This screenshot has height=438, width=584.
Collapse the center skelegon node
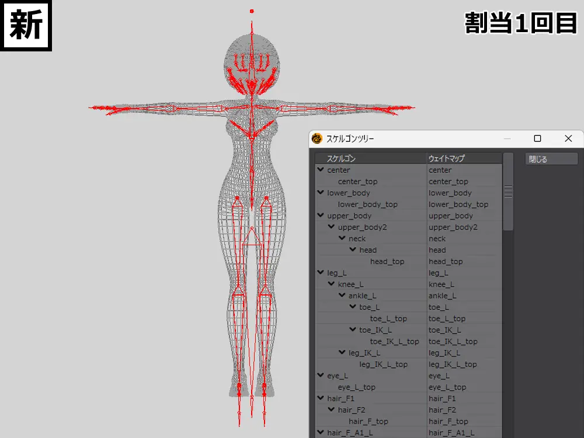coord(321,170)
